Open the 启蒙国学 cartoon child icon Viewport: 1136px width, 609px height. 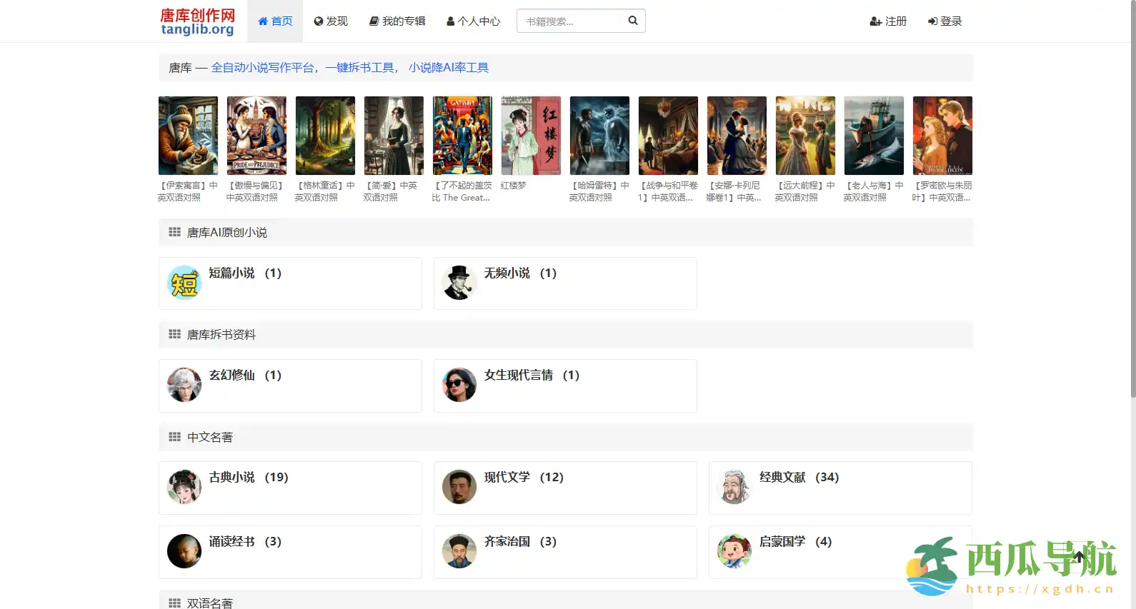[x=734, y=552]
